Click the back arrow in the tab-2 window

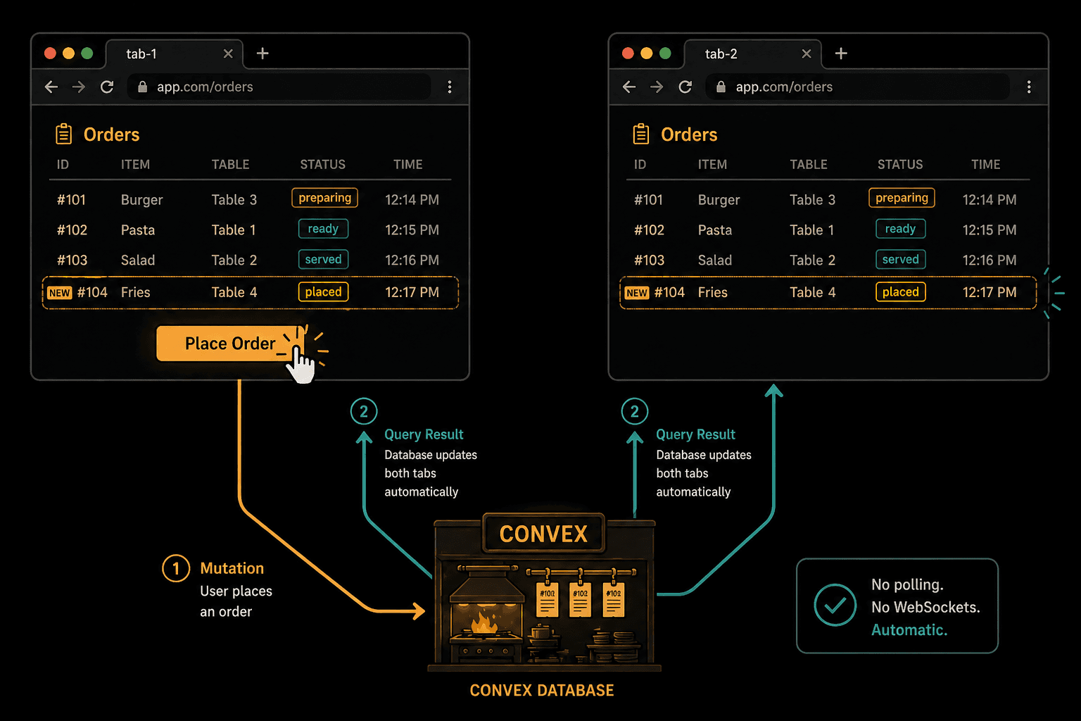click(629, 87)
